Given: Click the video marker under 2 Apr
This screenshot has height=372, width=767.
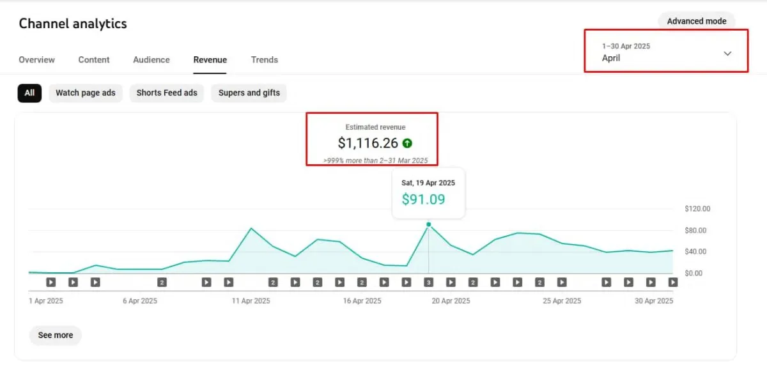Looking at the screenshot, I should (x=51, y=282).
